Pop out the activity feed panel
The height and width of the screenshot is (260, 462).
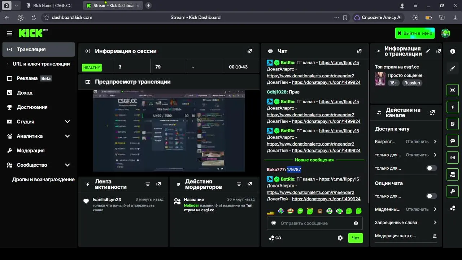coord(158,184)
